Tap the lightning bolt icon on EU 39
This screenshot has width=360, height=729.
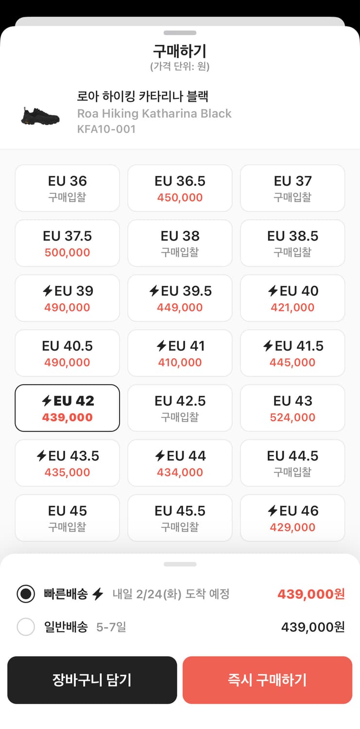point(47,291)
